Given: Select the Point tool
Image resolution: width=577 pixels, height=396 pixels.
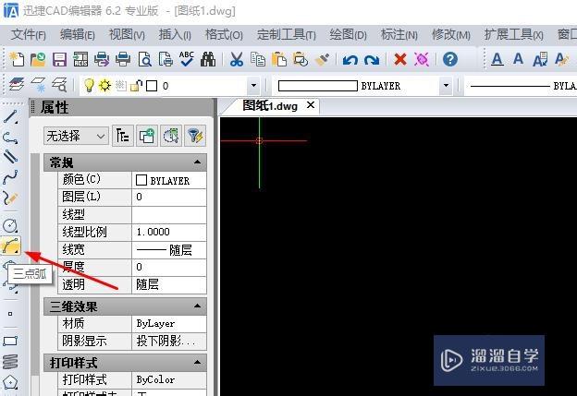Looking at the screenshot, I should pyautogui.click(x=10, y=314).
